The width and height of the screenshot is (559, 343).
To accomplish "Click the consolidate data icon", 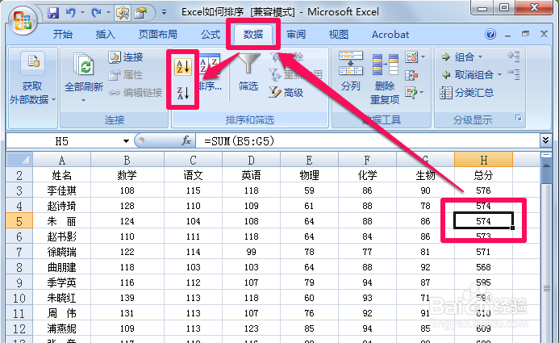I will pos(411,75).
